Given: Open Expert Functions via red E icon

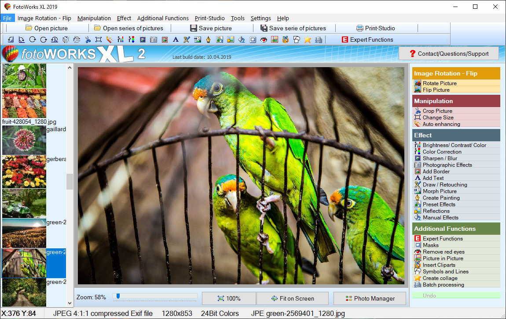Looking at the screenshot, I should [345, 39].
